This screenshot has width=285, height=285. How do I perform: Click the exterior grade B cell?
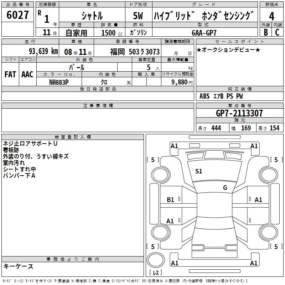point(265,32)
